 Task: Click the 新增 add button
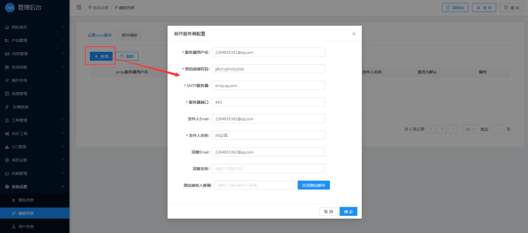(101, 56)
